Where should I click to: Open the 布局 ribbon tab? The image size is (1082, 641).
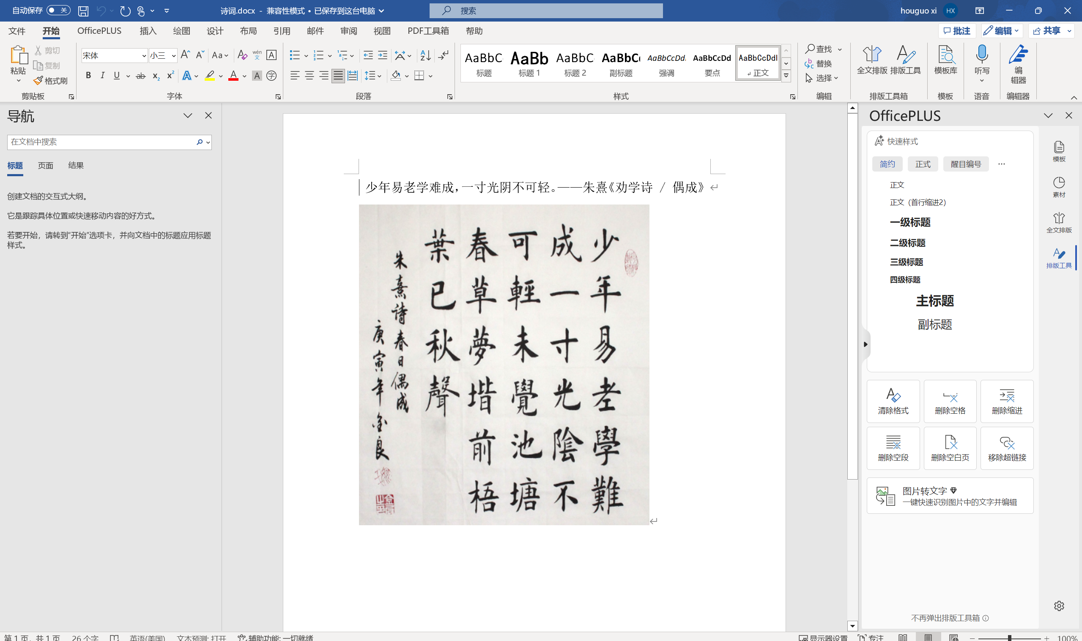point(248,31)
